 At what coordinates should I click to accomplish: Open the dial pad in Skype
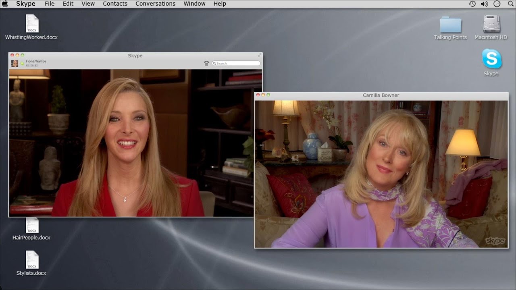tap(206, 63)
